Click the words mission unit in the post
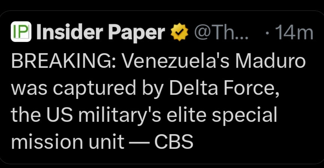This screenshot has width=324, height=168. (x=68, y=142)
